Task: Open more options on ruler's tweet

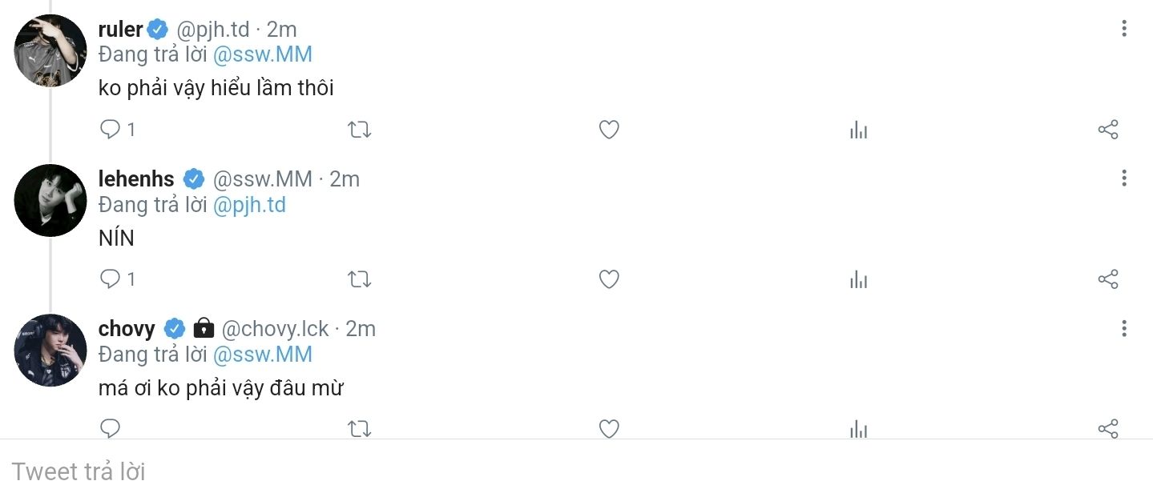Action: tap(1124, 30)
